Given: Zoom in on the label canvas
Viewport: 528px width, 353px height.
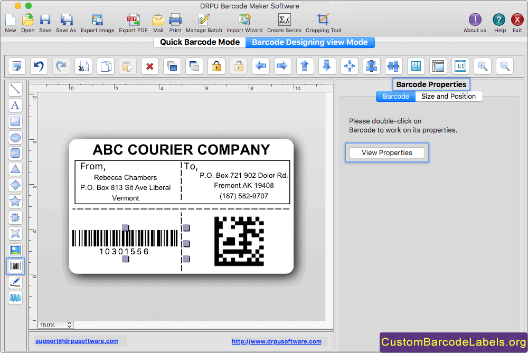Looking at the screenshot, I should click(x=483, y=66).
